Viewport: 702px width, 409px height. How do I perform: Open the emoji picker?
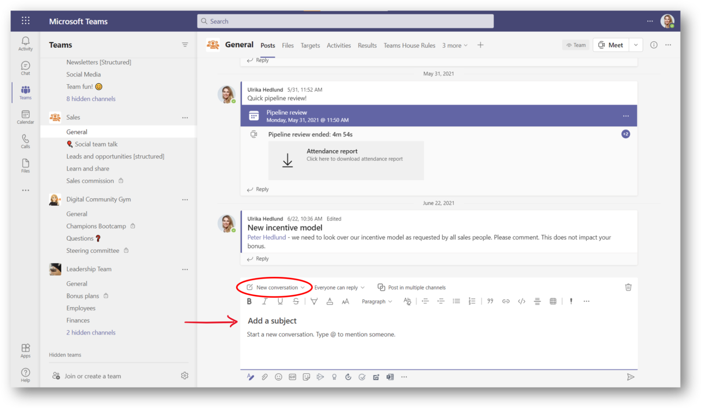click(278, 377)
